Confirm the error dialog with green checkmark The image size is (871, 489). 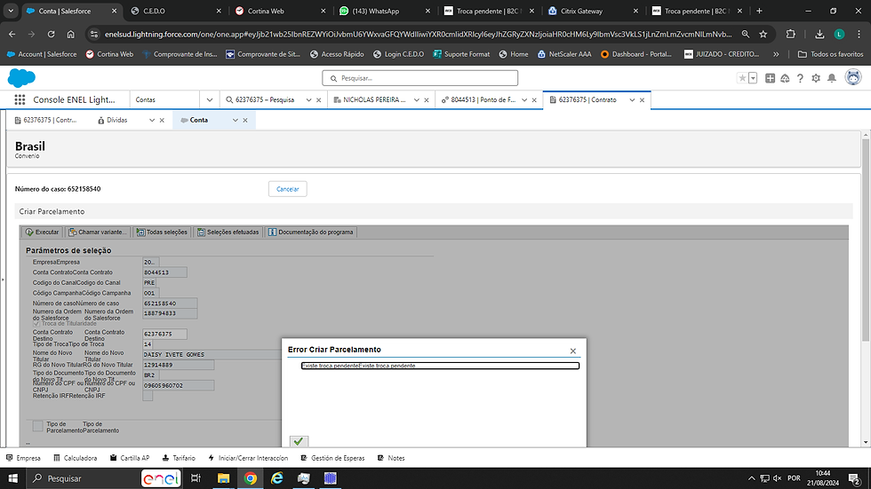pyautogui.click(x=299, y=441)
